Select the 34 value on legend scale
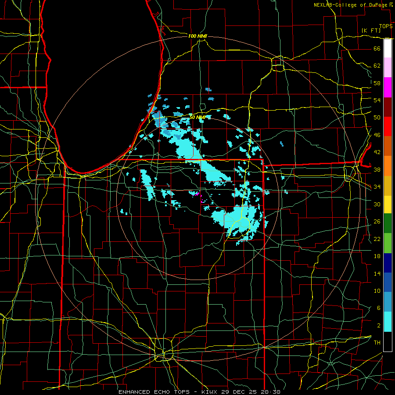This screenshot has height=395, width=395. [x=377, y=187]
